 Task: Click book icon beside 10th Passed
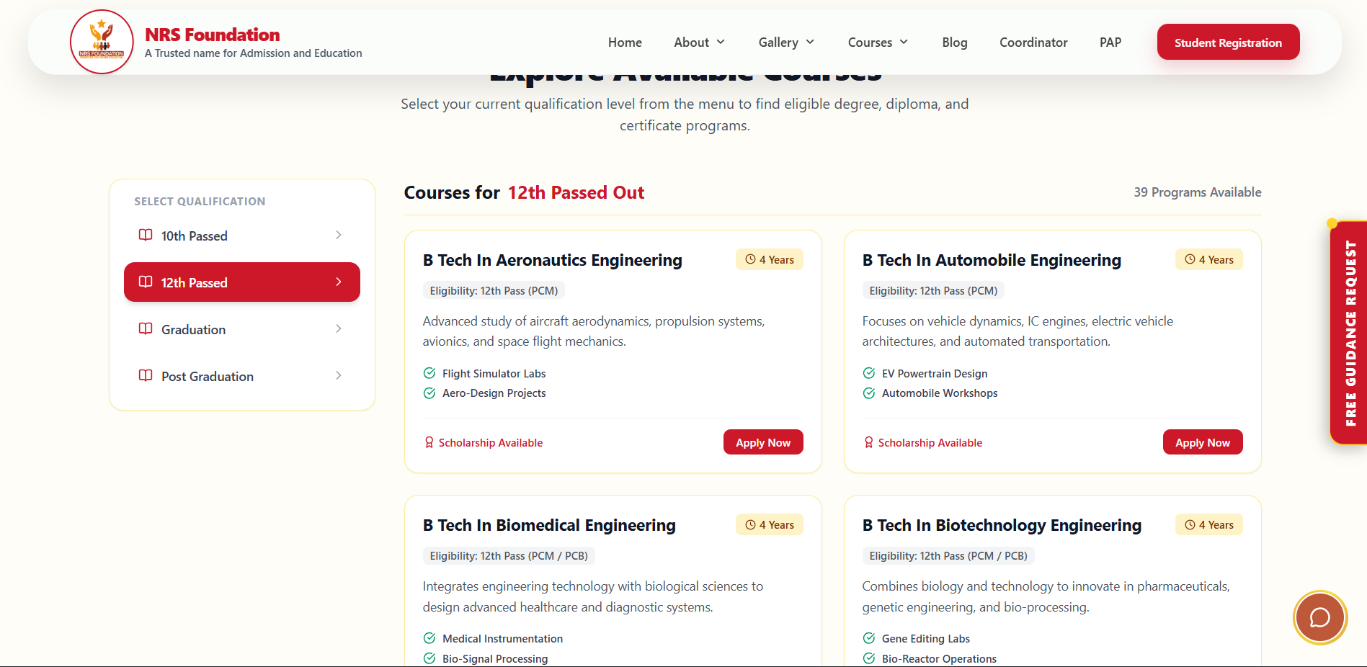146,236
